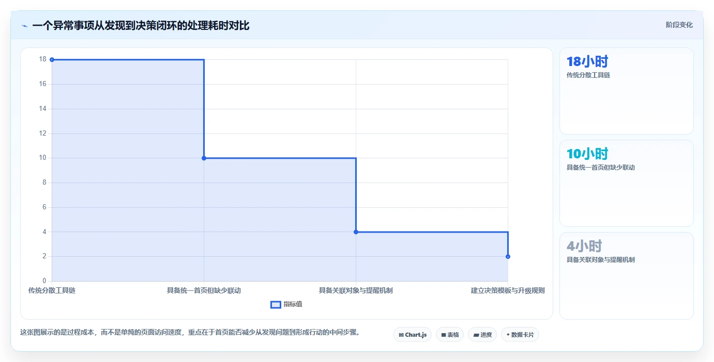Click x-axis label 具备统一首页但缺少联动

(204, 290)
